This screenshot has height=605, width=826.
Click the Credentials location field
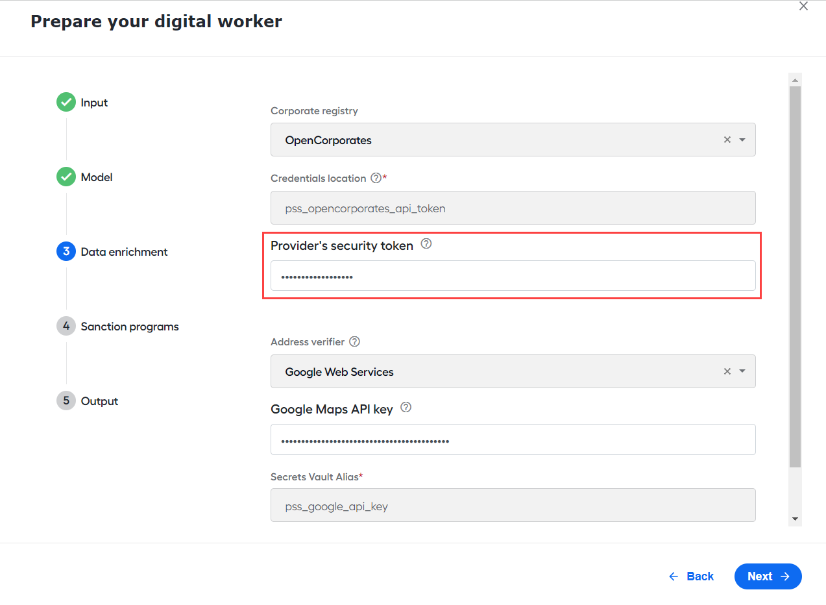tap(513, 208)
